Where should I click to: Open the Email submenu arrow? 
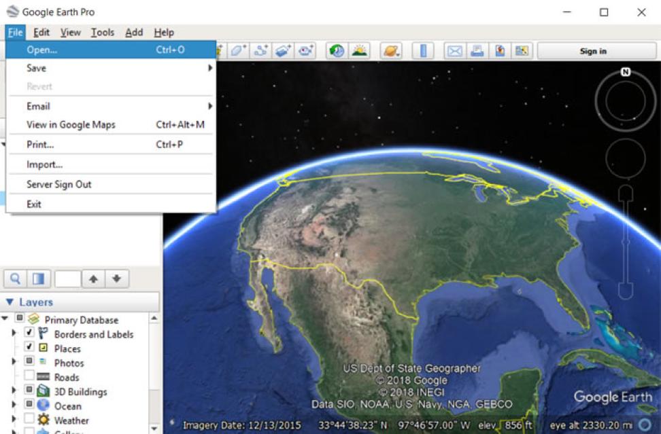point(210,106)
